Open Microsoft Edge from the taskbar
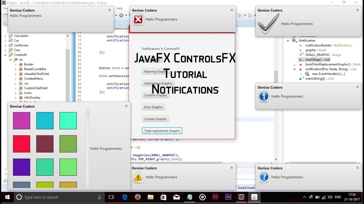This screenshot has width=364, height=204. point(125,197)
